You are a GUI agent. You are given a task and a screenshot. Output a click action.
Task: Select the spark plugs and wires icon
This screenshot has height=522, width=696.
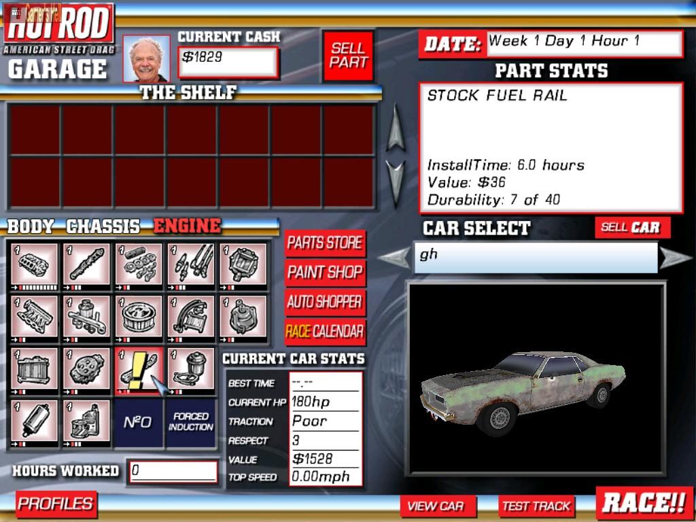[x=191, y=264]
